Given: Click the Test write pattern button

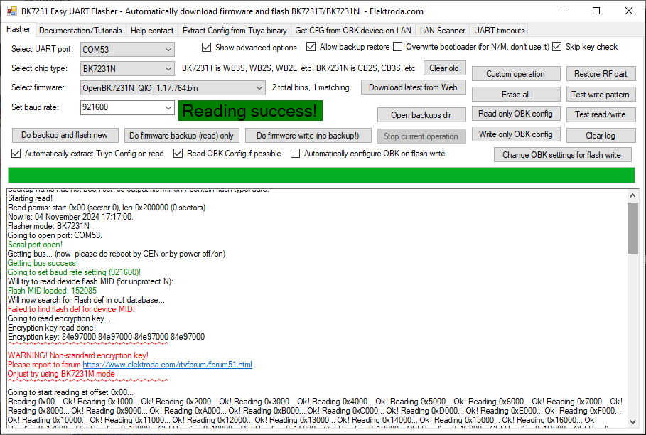Looking at the screenshot, I should (601, 95).
